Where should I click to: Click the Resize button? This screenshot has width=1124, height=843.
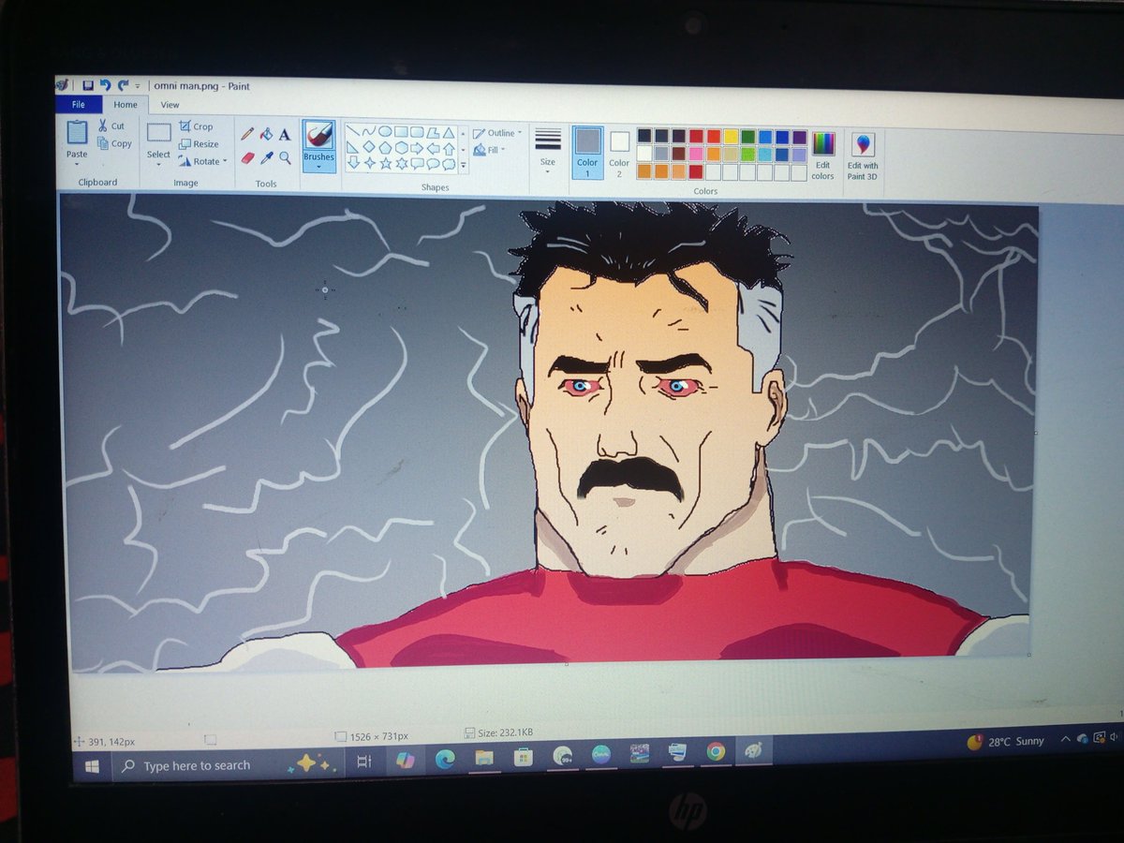tap(199, 144)
